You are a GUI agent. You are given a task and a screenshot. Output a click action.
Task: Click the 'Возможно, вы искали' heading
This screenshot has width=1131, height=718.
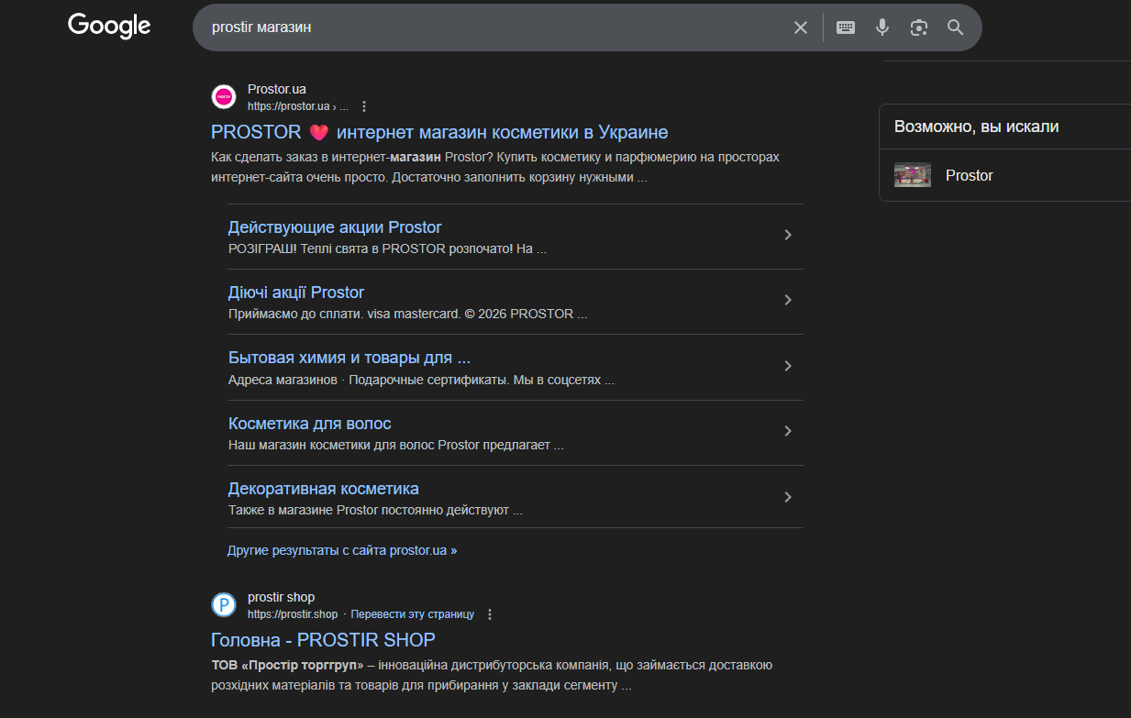tap(977, 127)
